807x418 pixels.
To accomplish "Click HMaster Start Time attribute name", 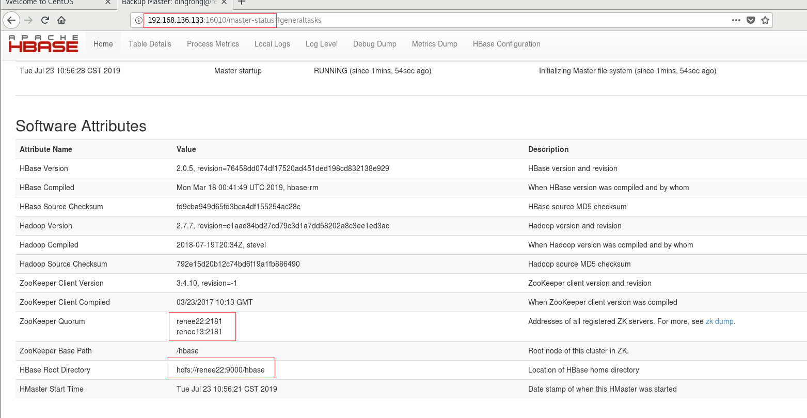I will [52, 389].
